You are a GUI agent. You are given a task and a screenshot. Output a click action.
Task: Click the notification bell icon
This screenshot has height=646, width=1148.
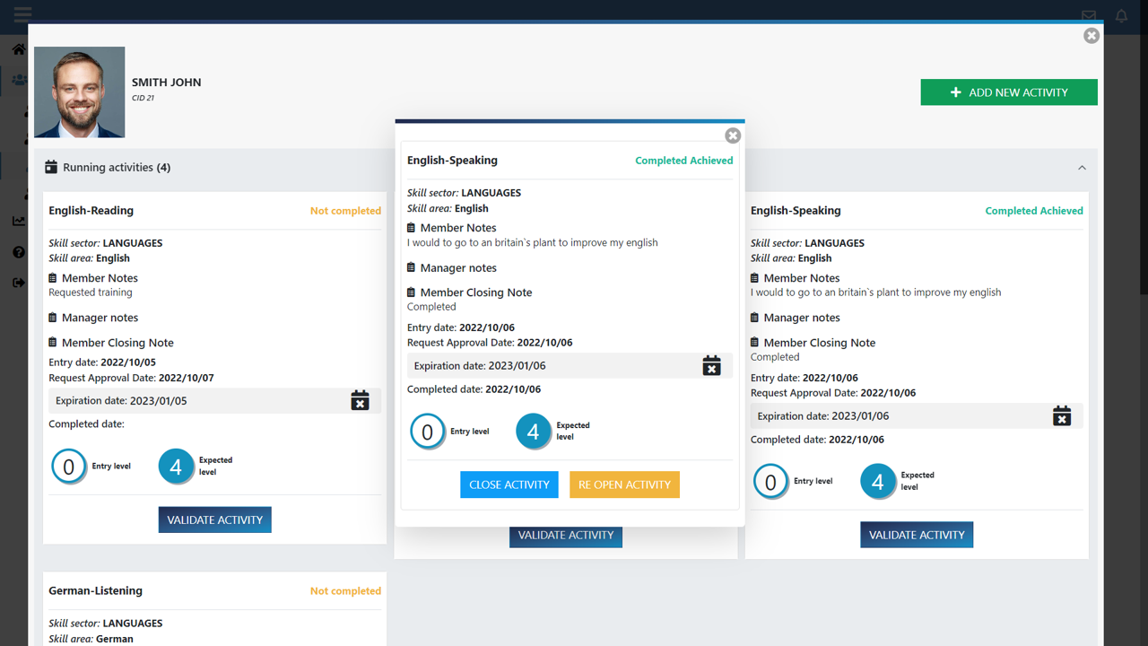(1121, 15)
